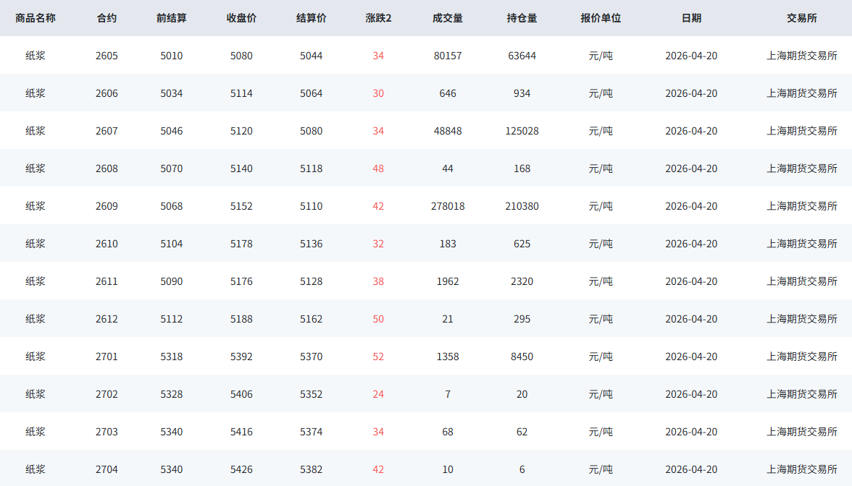Click the 278018 volume value
This screenshot has width=852, height=486.
click(x=448, y=206)
